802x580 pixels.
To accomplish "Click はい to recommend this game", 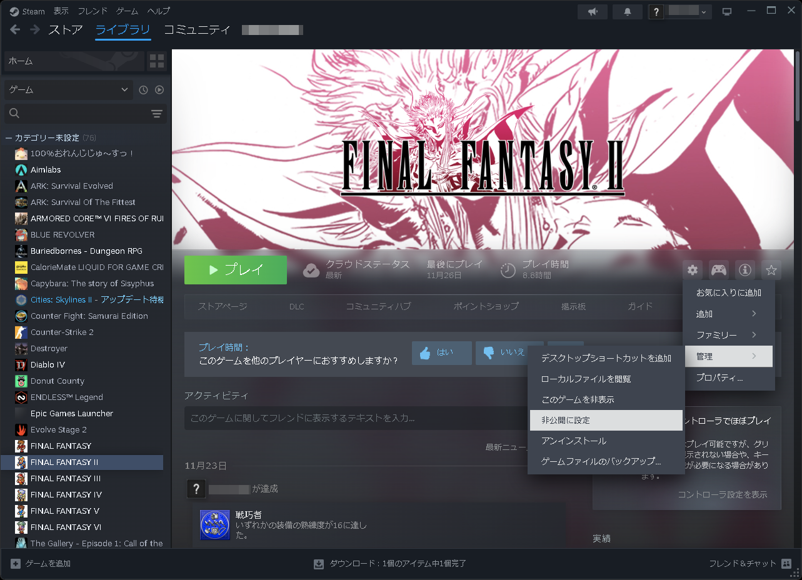I will [441, 352].
